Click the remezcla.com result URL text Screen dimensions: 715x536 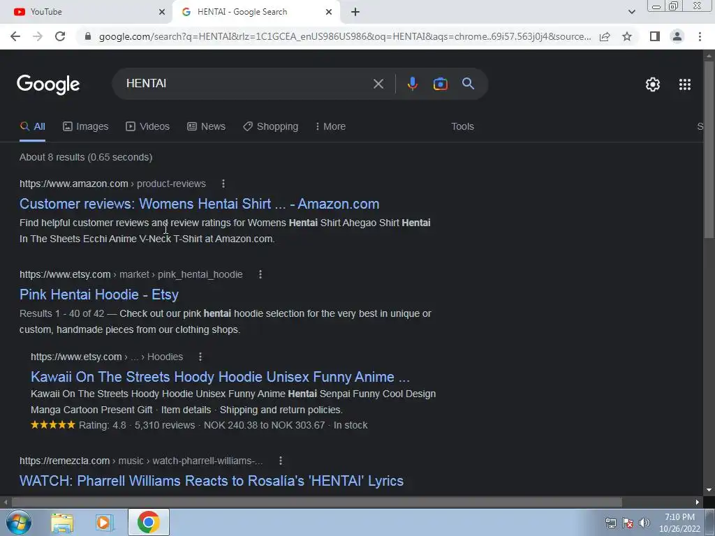[141, 461]
